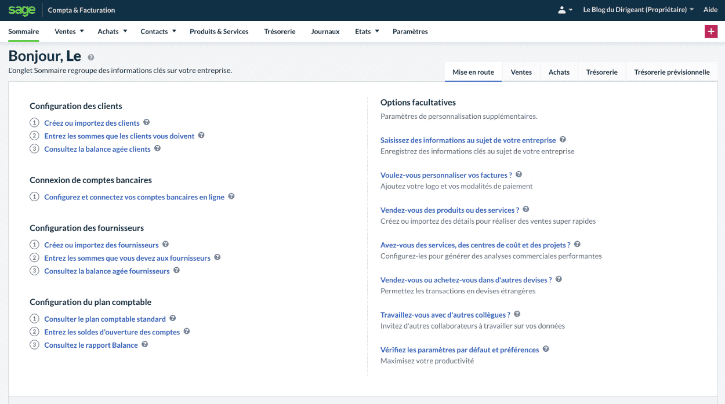This screenshot has width=725, height=404.
Task: Click the Sage logo in top bar
Action: pos(21,10)
